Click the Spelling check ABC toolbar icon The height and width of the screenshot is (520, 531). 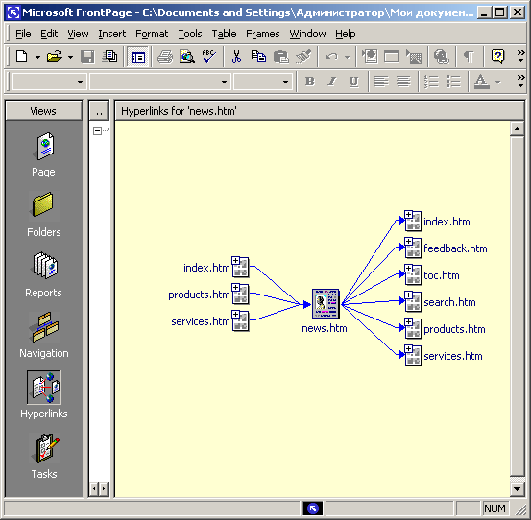point(208,57)
